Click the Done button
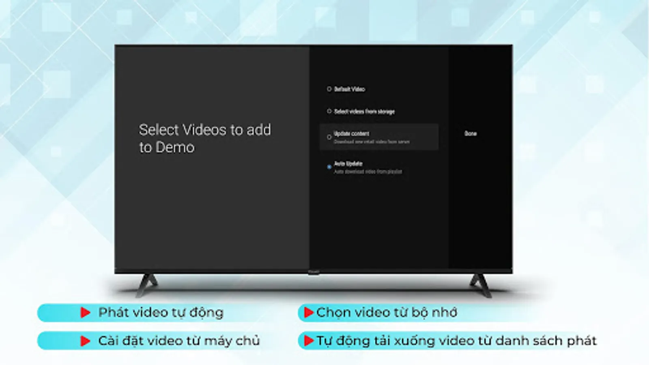 pyautogui.click(x=471, y=133)
